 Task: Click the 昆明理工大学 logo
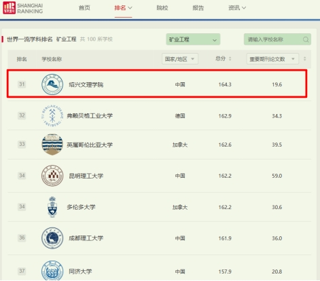(x=52, y=176)
